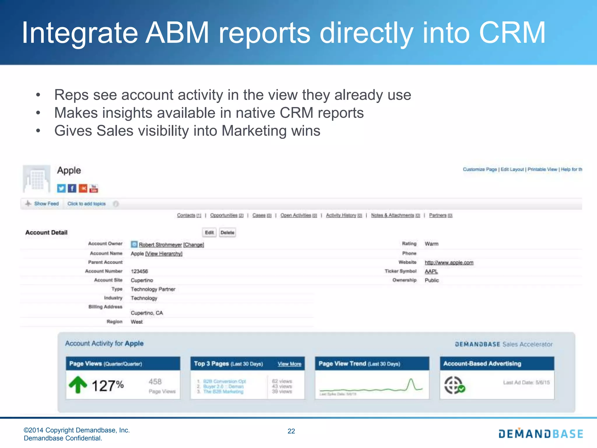The height and width of the screenshot is (448, 597).
Task: Click the Technology Partner type value
Action: point(153,289)
